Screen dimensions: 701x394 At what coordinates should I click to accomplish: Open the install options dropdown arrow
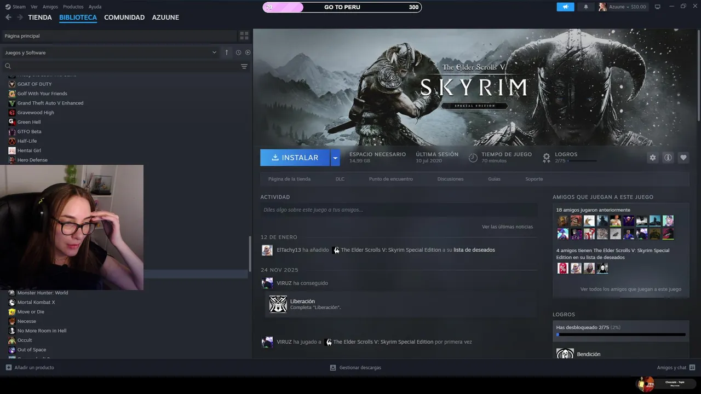click(335, 158)
